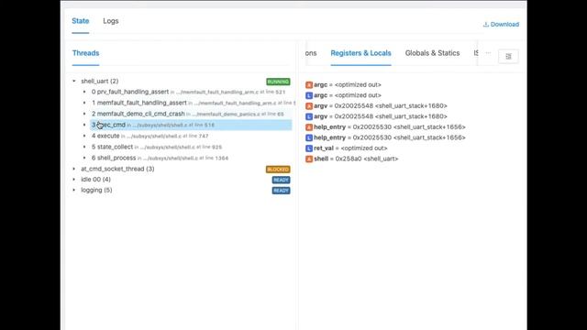Expand the idle 00 thread
The image size is (587, 330).
[x=74, y=180]
